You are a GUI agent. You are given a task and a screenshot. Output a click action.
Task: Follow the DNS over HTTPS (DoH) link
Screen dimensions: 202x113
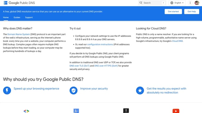click(106, 66)
